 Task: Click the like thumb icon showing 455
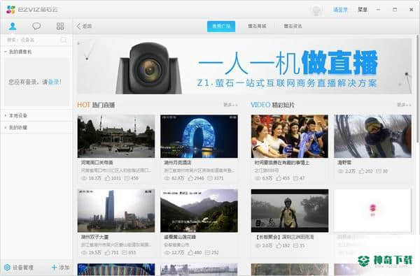pos(279,178)
